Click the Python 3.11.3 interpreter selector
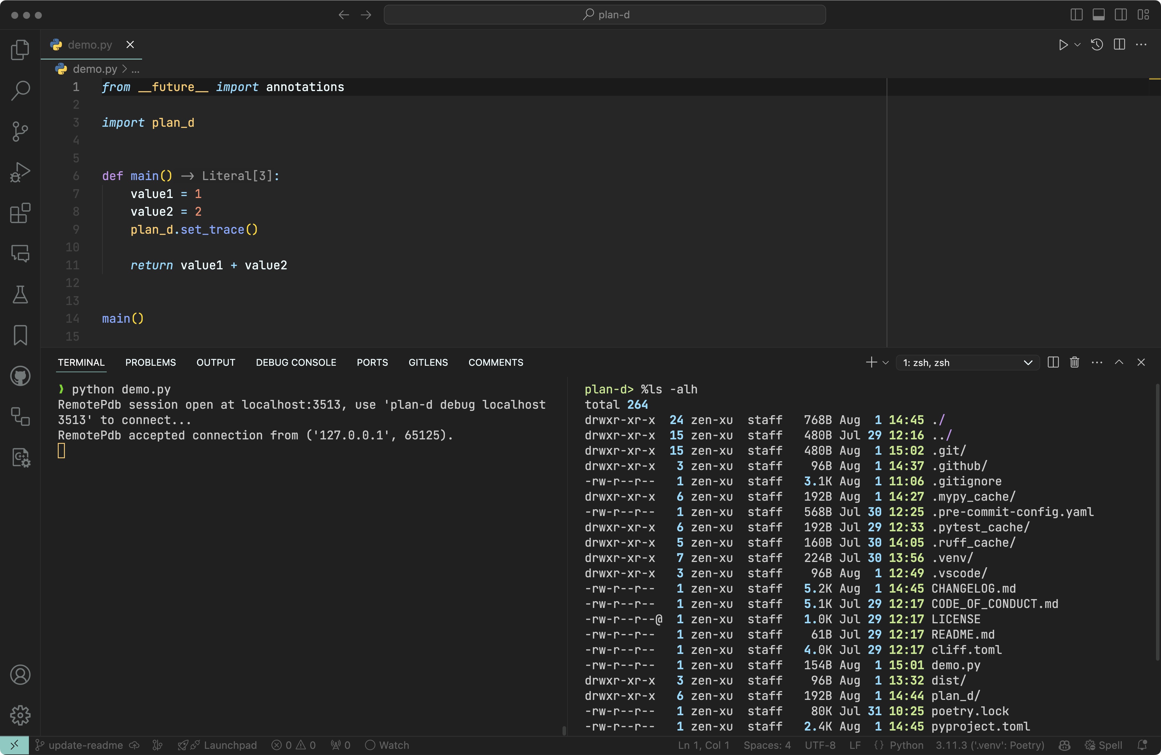The image size is (1161, 755). point(990,745)
